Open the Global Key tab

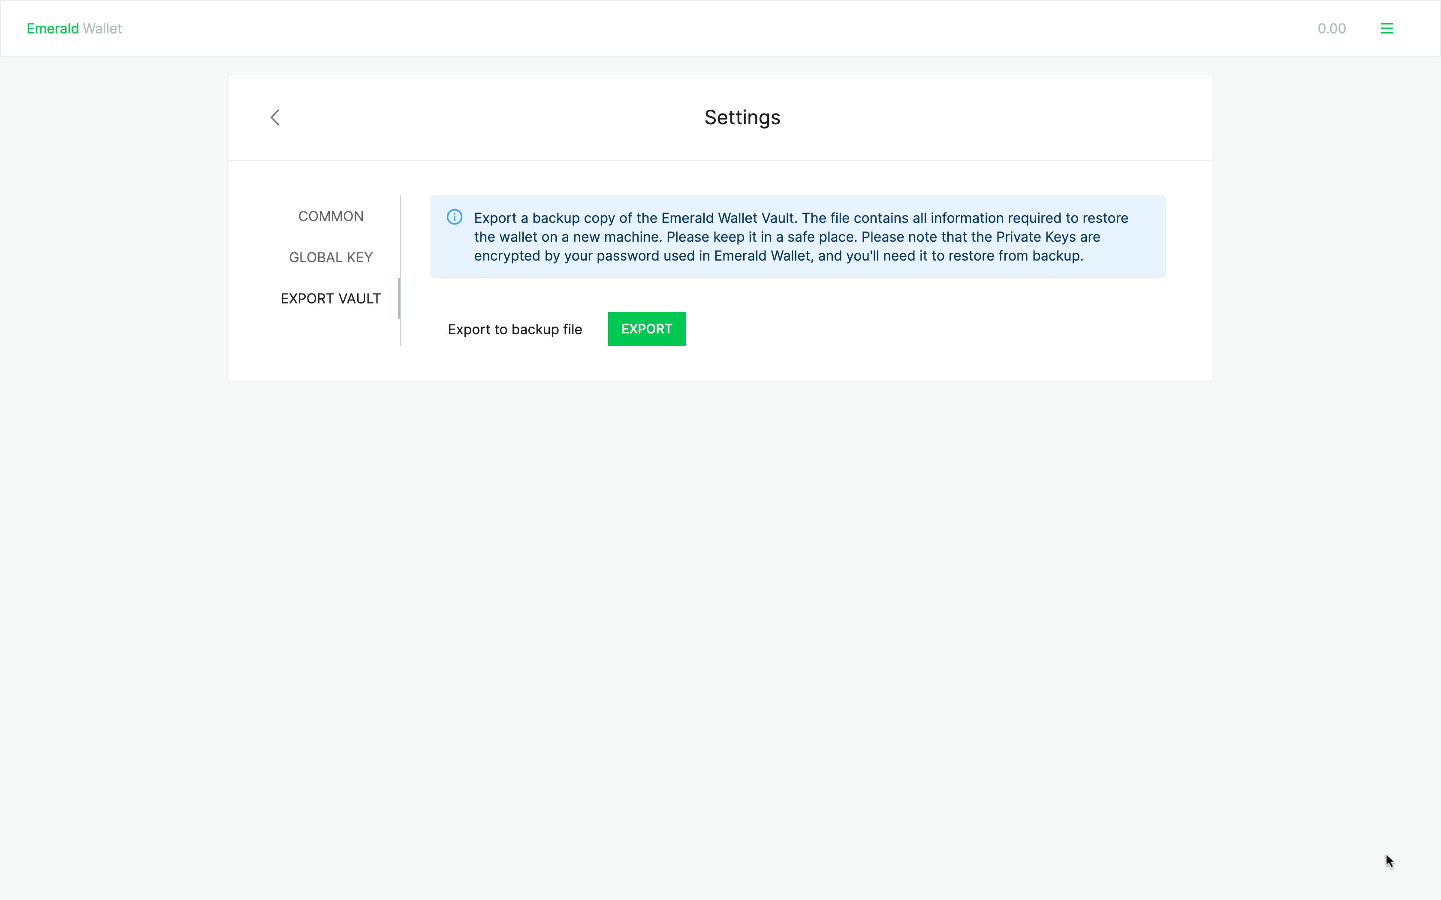click(331, 257)
